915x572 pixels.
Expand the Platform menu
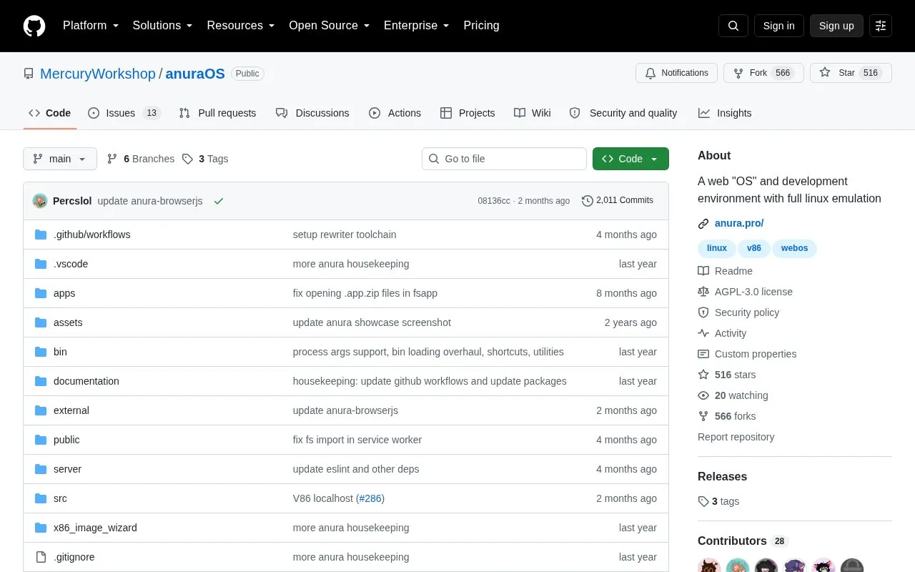[91, 26]
